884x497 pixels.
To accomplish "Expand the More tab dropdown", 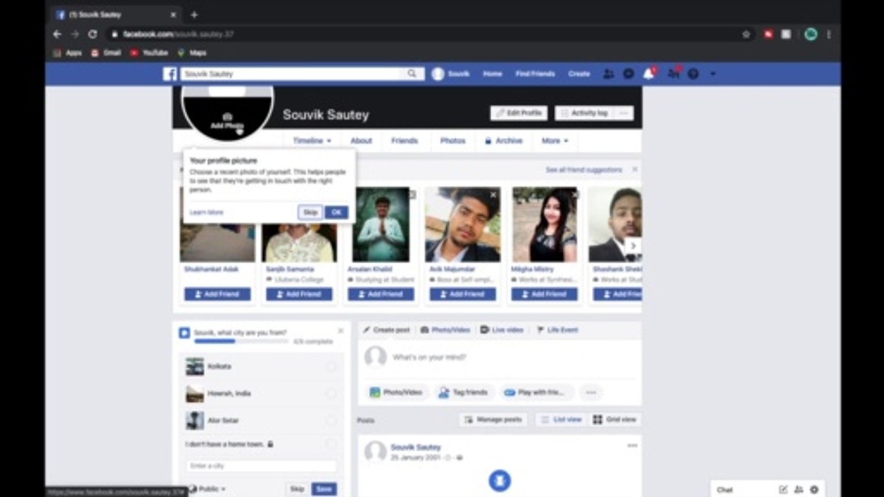I will coord(555,141).
